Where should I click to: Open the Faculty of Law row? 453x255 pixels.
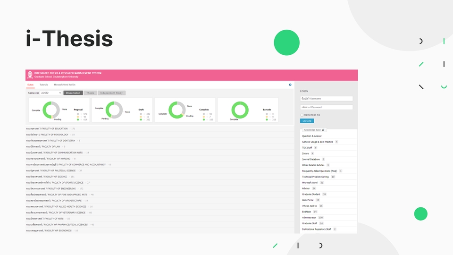pos(160,146)
